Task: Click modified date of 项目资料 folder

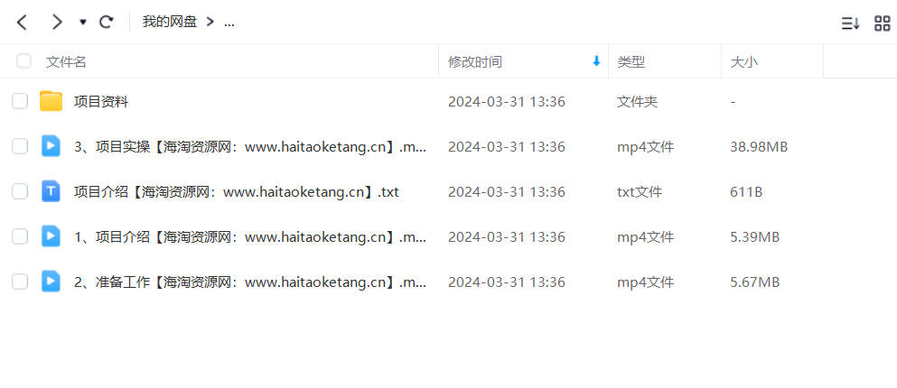Action: coord(506,102)
